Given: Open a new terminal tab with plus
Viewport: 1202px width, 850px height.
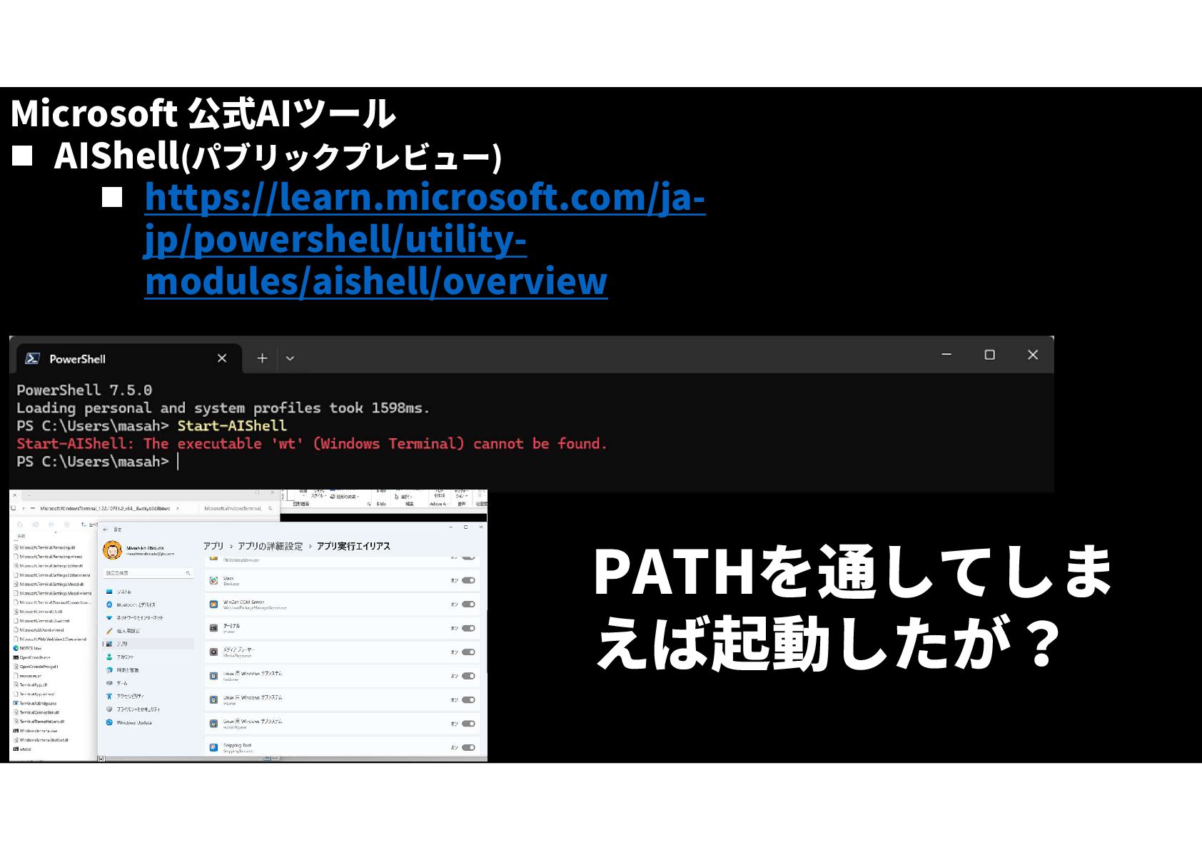Looking at the screenshot, I should pos(262,358).
